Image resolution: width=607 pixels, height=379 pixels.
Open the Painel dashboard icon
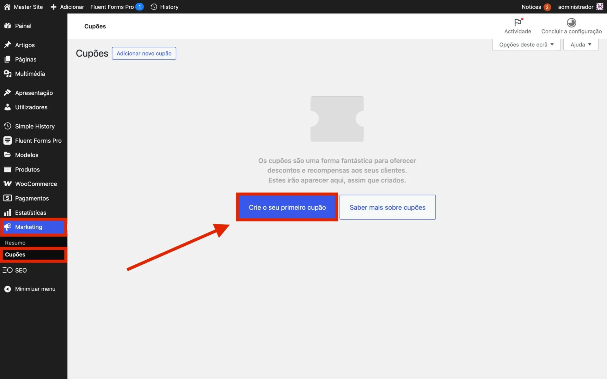[x=8, y=26]
